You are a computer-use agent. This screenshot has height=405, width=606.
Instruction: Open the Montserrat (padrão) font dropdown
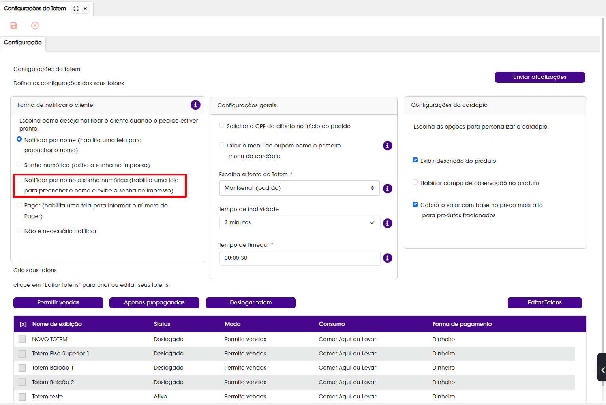coord(299,188)
